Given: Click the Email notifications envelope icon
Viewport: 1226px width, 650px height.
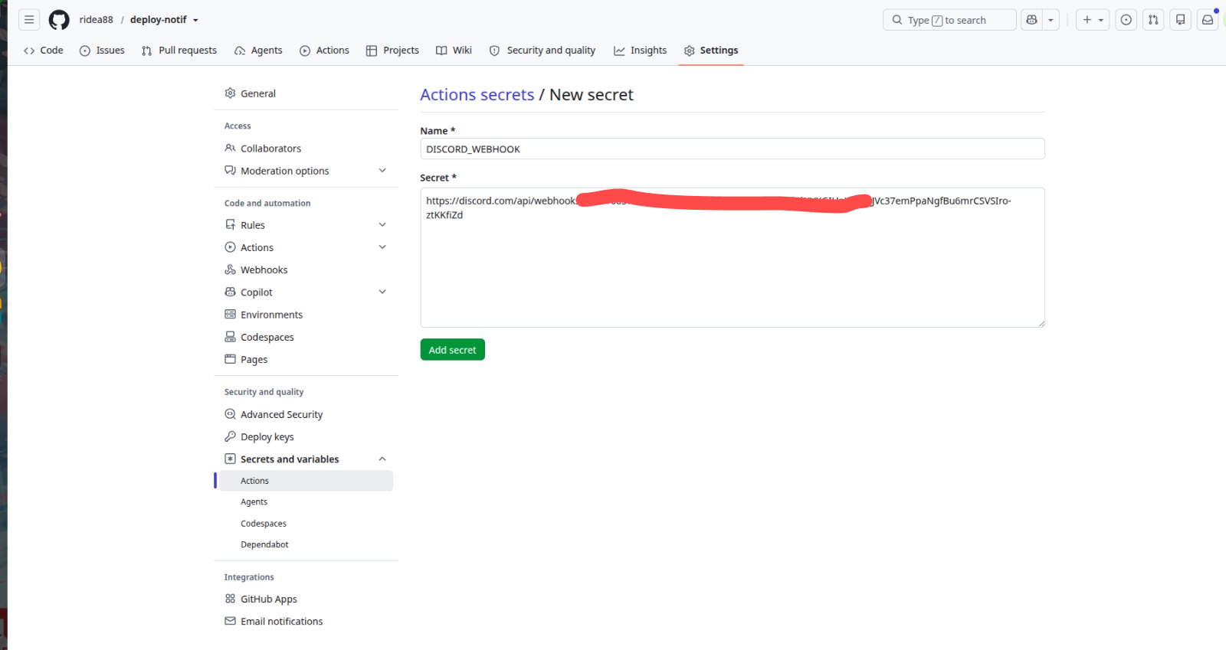Looking at the screenshot, I should [x=230, y=621].
